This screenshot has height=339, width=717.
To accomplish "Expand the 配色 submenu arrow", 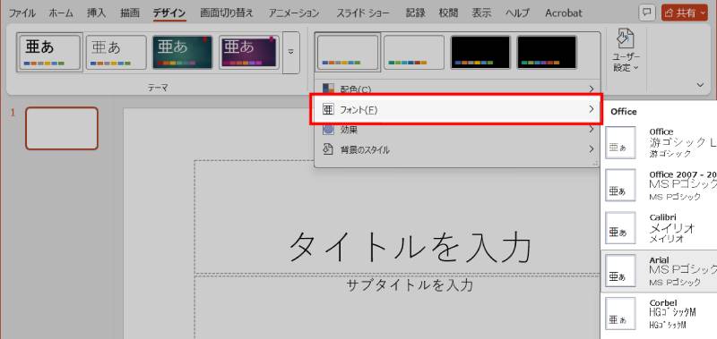I will 592,89.
